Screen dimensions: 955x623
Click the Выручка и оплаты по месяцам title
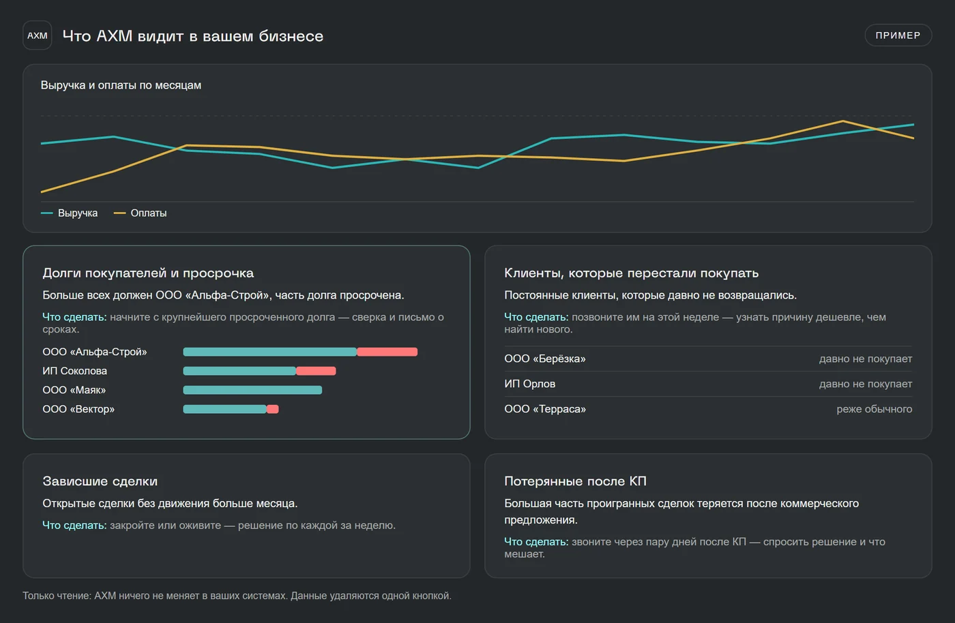click(x=121, y=85)
